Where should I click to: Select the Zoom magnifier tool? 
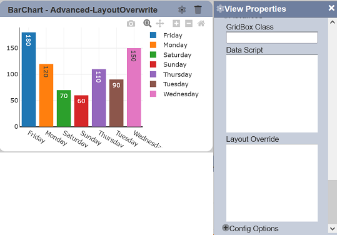pyautogui.click(x=147, y=23)
